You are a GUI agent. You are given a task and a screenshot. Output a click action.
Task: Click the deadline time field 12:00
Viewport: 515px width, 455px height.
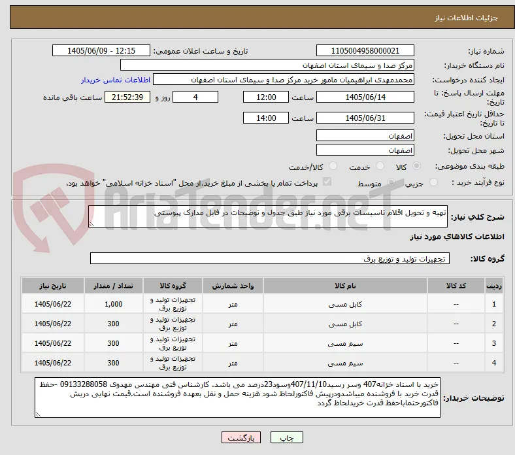point(266,97)
